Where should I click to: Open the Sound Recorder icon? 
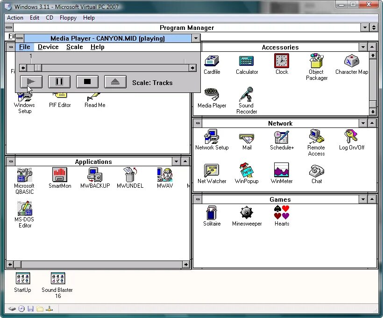pos(247,94)
